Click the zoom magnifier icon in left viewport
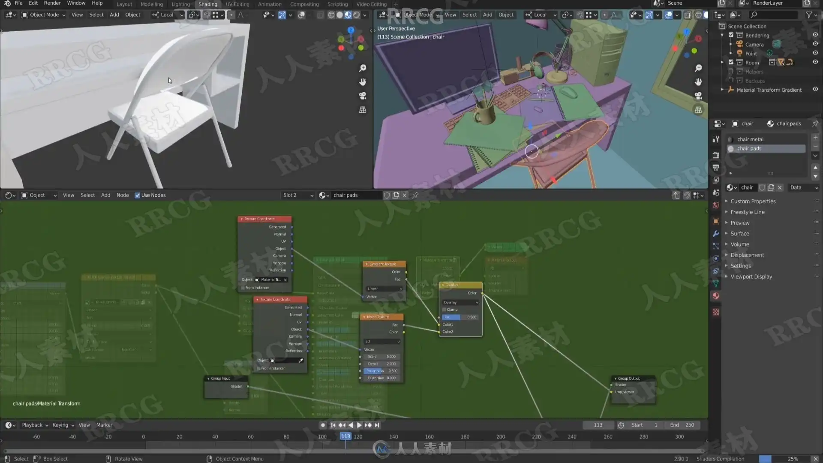 [x=363, y=68]
